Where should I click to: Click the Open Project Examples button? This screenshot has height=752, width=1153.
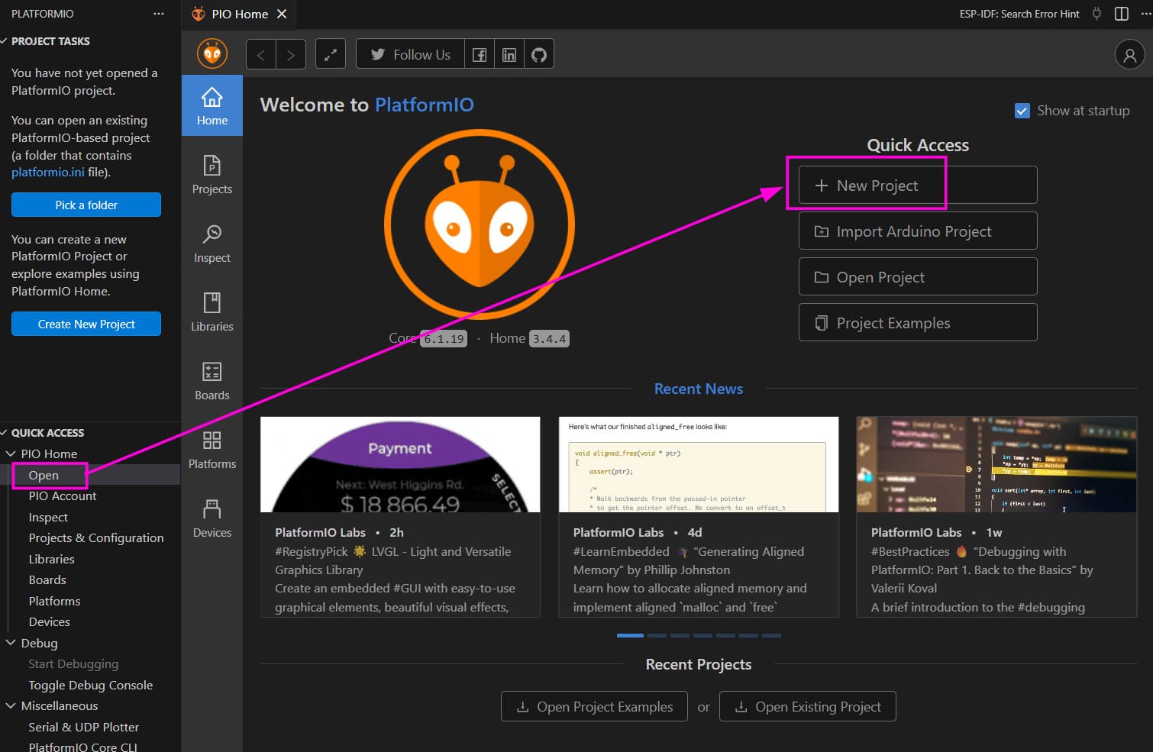tap(594, 706)
